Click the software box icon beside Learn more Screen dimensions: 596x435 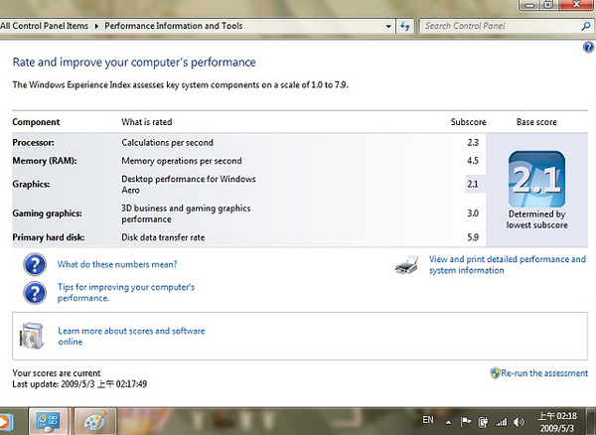pyautogui.click(x=32, y=336)
